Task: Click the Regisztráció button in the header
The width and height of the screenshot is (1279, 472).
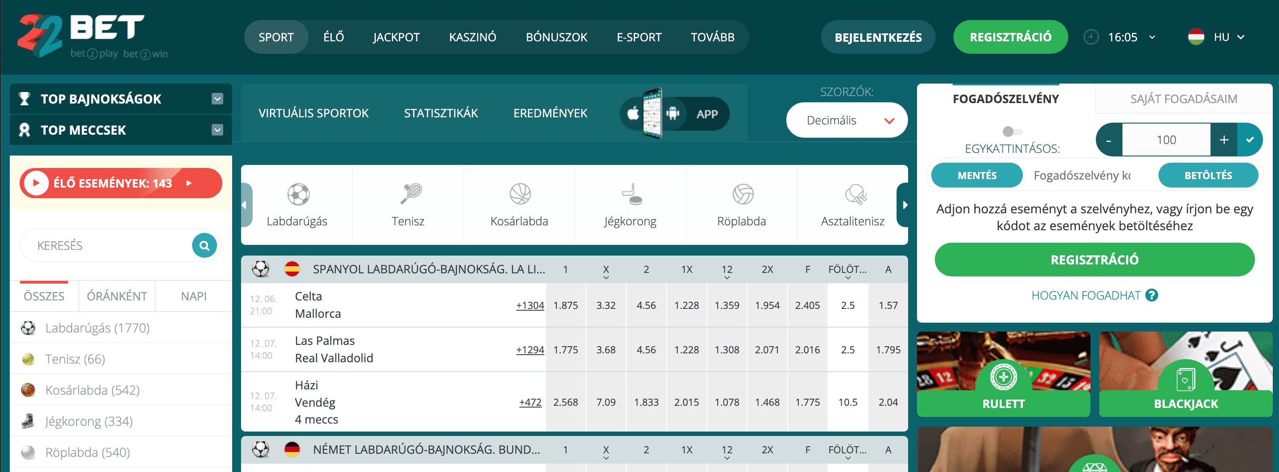Action: point(1010,37)
